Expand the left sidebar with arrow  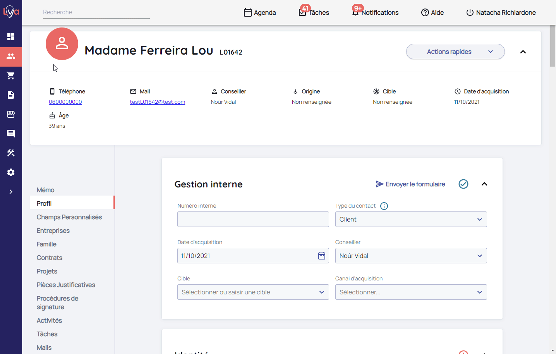tap(11, 192)
